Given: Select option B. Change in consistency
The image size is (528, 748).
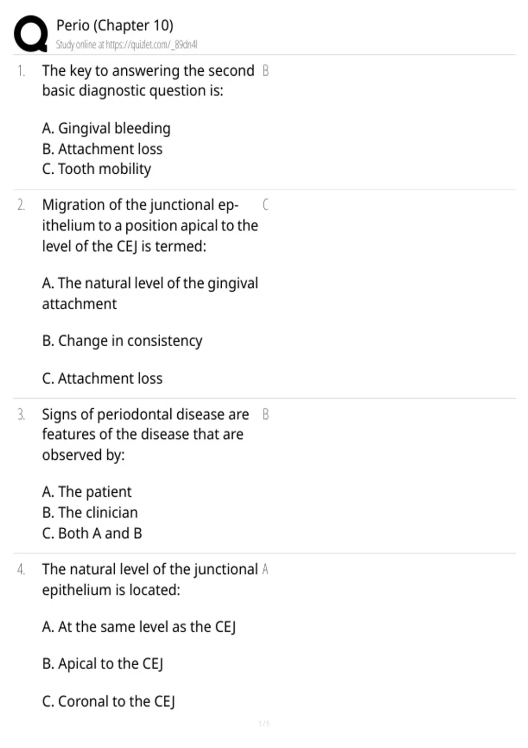Looking at the screenshot, I should (x=122, y=341).
